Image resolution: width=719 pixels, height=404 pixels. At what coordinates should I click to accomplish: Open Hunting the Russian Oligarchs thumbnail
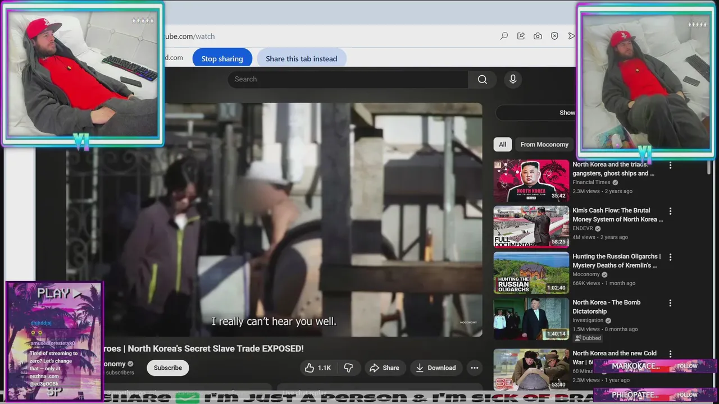(531, 273)
